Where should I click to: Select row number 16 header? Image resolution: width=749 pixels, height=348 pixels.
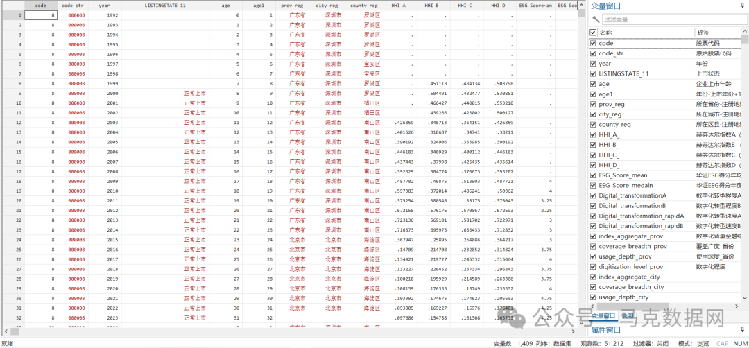[12, 162]
